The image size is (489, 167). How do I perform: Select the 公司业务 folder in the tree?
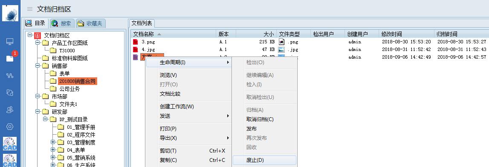click(x=69, y=89)
